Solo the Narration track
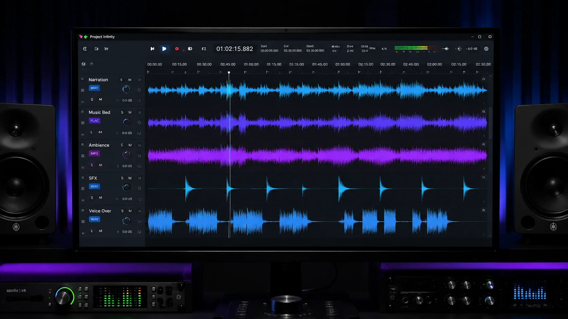This screenshot has width=568, height=319. coord(121,80)
